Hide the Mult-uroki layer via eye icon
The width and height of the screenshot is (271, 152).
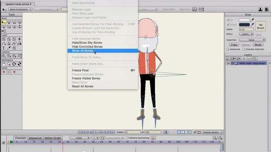(x=229, y=63)
